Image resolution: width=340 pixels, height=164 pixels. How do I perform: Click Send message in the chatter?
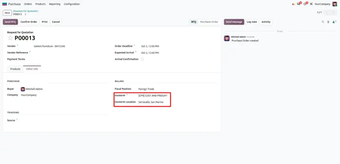click(x=234, y=22)
